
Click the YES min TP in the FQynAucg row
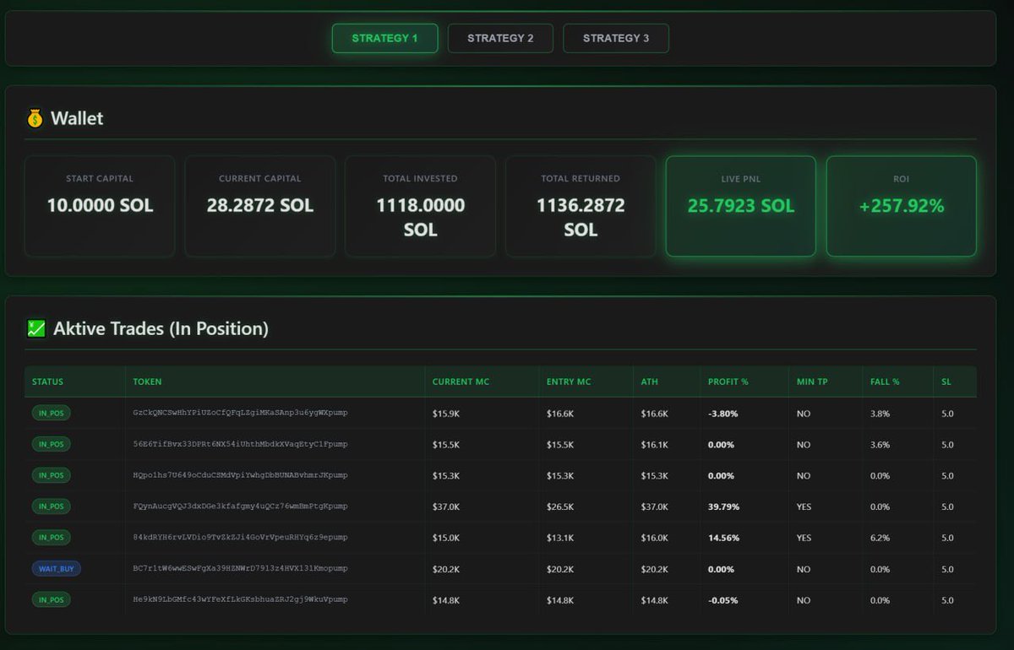[804, 507]
